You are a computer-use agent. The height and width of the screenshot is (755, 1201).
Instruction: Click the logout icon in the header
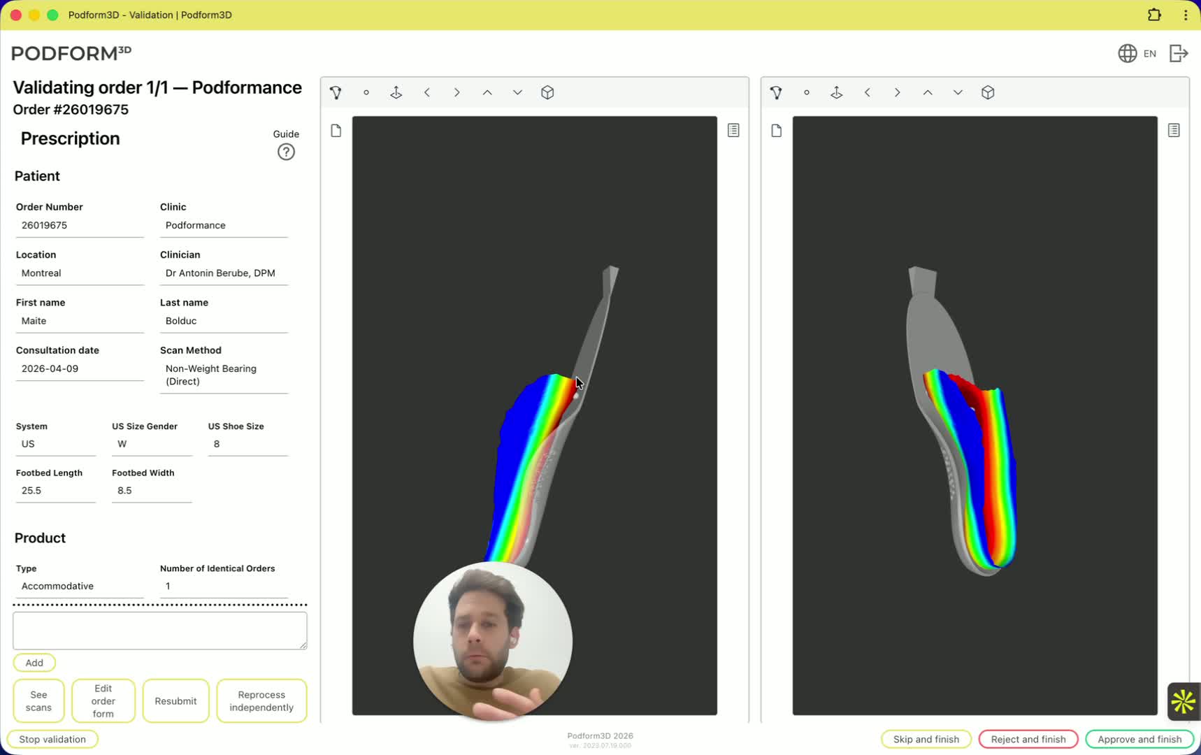[x=1179, y=53]
